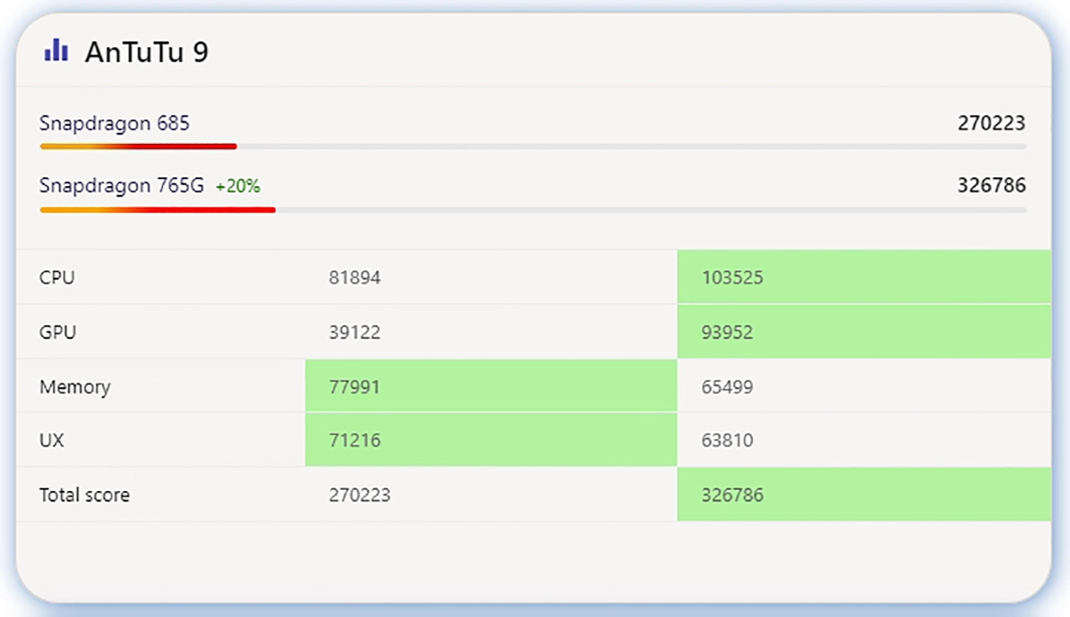Select the Total score row label
Viewport: 1070px width, 617px height.
click(84, 495)
